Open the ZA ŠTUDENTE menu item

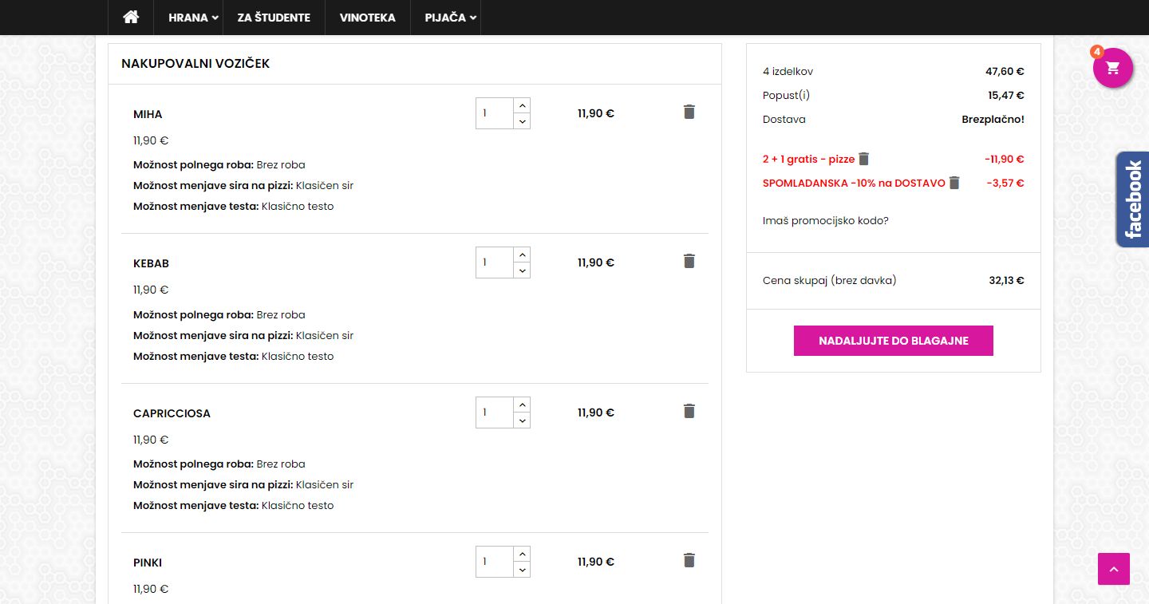[x=274, y=18]
